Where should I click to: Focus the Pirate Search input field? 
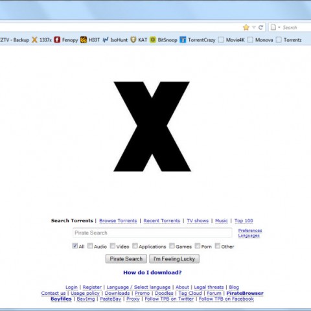pyautogui.click(x=152, y=233)
